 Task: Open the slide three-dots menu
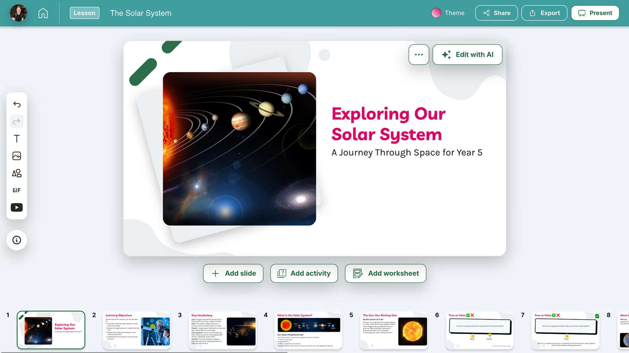tap(419, 54)
